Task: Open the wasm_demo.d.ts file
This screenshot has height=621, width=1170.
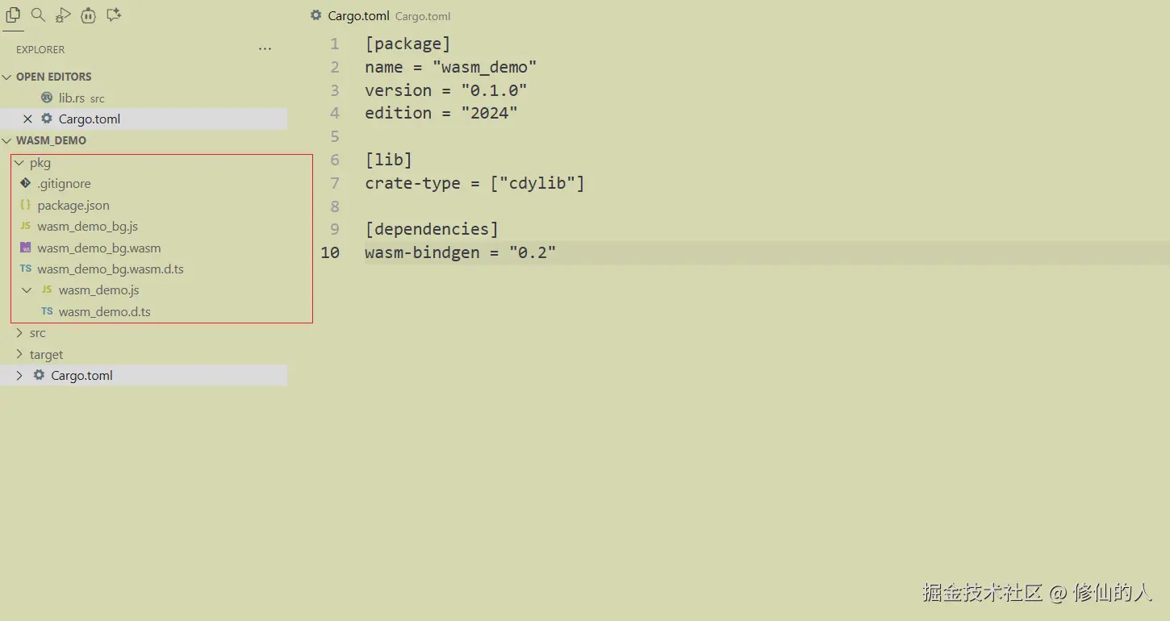Action: tap(104, 312)
